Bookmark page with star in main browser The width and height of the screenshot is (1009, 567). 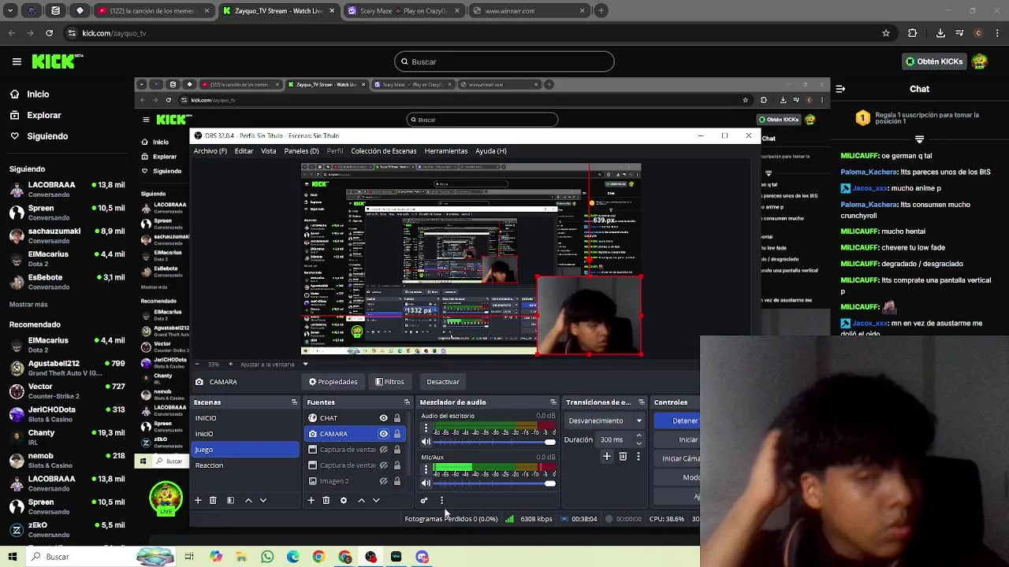pos(886,33)
